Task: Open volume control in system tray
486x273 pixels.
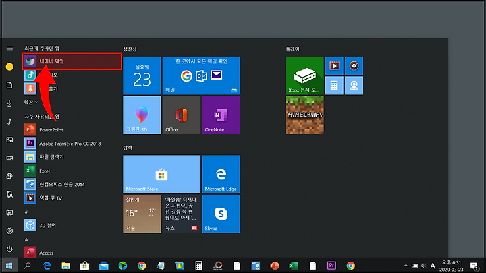Action: tap(424, 266)
